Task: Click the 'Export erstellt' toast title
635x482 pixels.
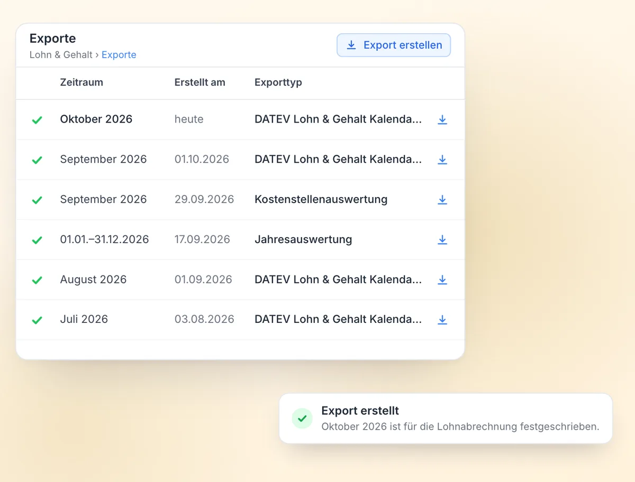Action: 360,411
